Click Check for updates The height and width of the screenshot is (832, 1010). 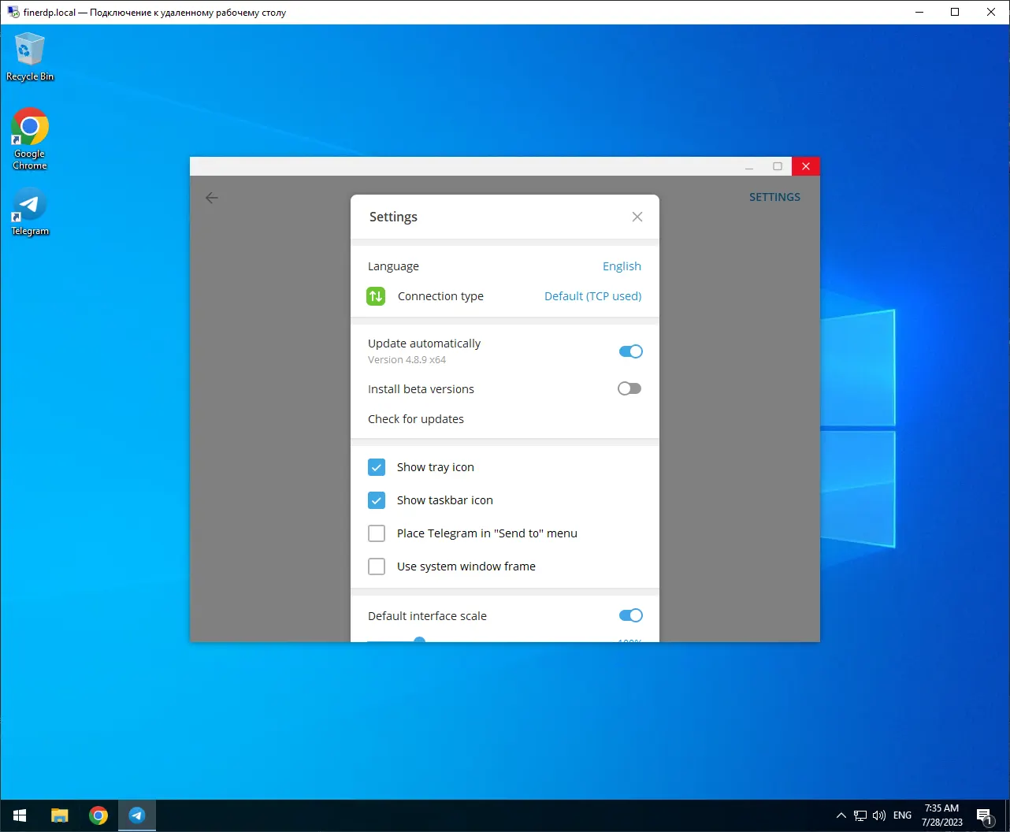pyautogui.click(x=416, y=419)
